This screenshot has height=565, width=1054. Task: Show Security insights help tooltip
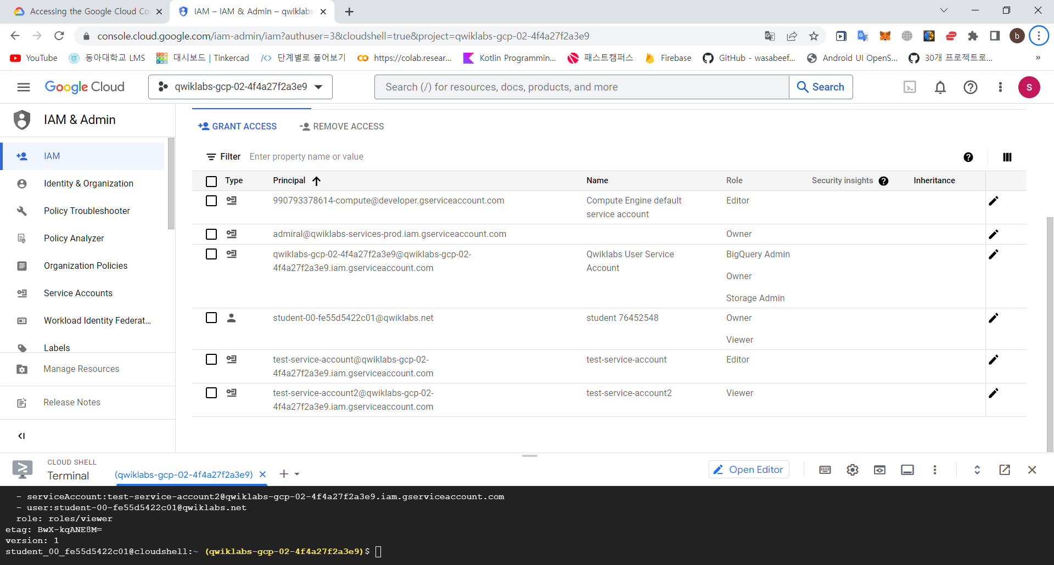883,181
